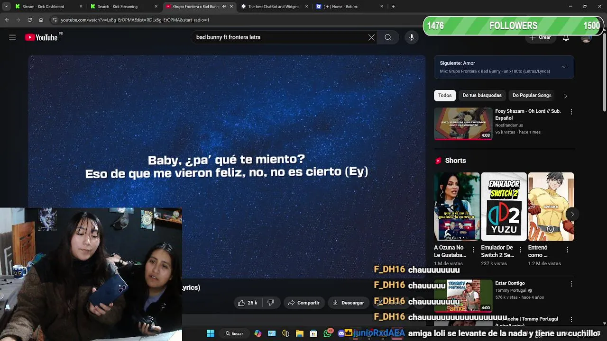Go to YouTube home via logo

tap(41, 37)
